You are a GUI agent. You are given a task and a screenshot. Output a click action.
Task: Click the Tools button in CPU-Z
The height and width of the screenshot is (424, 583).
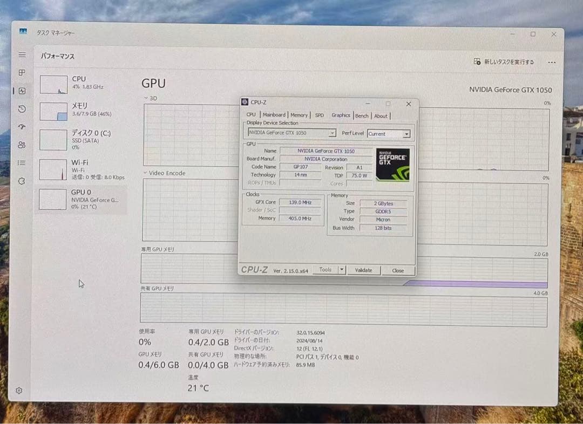326,269
